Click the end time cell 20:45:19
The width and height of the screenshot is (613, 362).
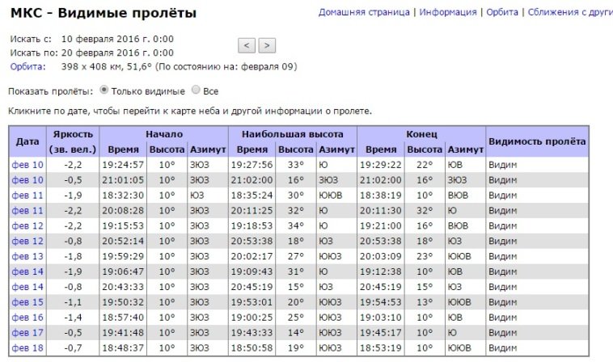pyautogui.click(x=381, y=287)
